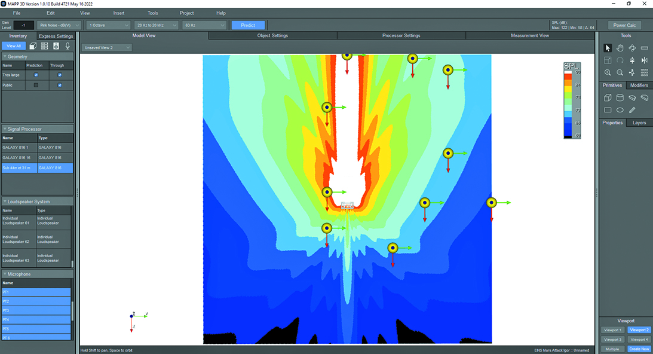Add a box primitive
653x354 pixels.
(608, 98)
